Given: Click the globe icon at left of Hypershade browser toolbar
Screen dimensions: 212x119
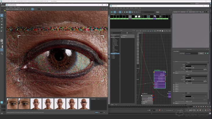Looking at the screenshot, I should click(112, 12).
